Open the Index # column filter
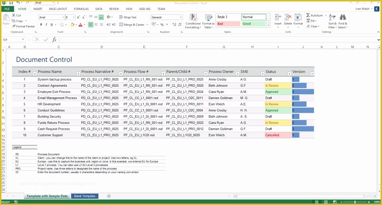This screenshot has height=205, width=382. (x=35, y=74)
